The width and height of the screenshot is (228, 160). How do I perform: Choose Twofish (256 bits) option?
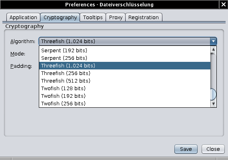click(125, 103)
